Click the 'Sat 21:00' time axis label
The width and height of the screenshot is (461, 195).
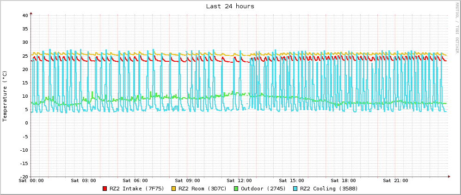click(x=396, y=180)
